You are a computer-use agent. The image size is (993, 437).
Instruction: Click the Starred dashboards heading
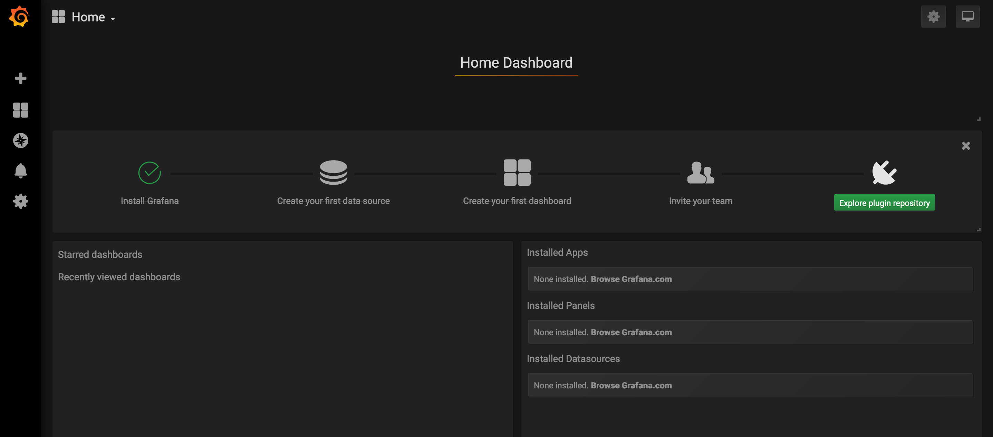click(100, 254)
